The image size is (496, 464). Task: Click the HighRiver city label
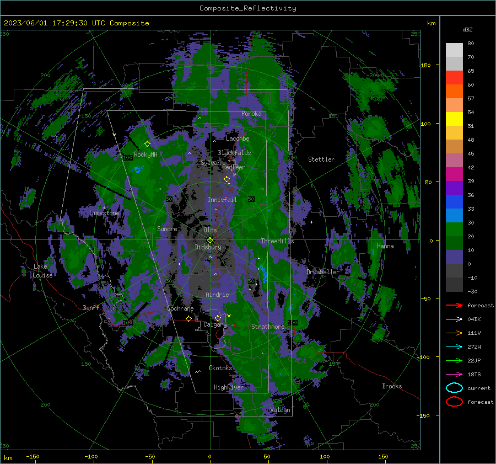coord(229,387)
